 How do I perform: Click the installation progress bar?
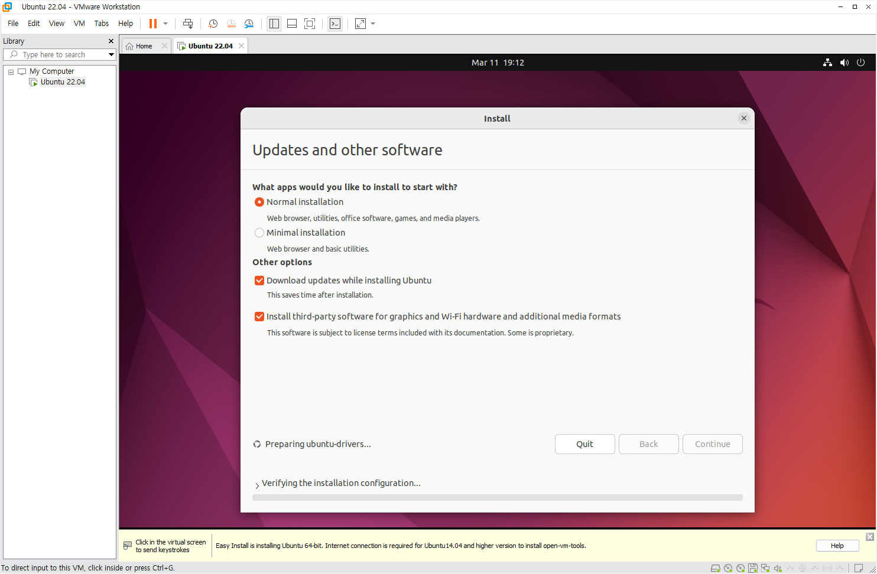[x=498, y=498]
